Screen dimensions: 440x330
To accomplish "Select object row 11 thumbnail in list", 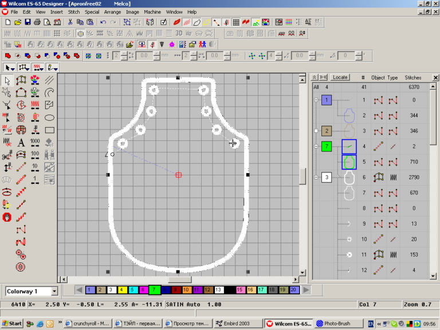I will point(348,254).
